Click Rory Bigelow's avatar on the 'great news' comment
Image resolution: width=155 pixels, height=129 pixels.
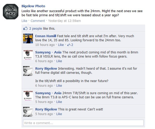click(28, 112)
